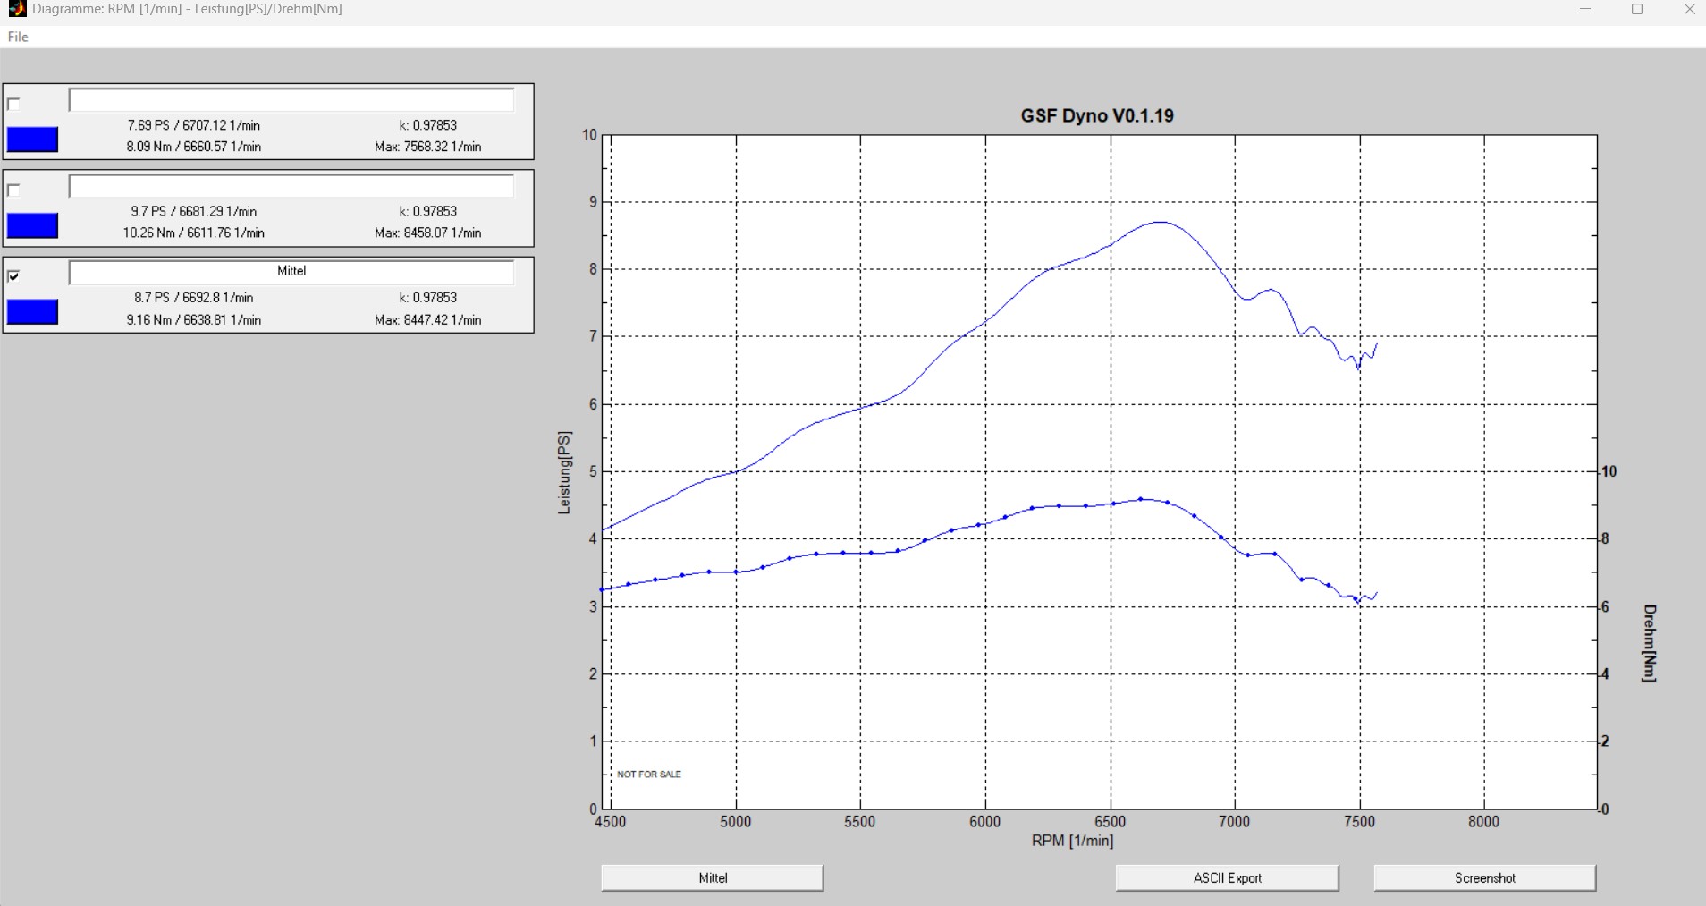1706x906 pixels.
Task: Click the name field of the 7.69 PS run
Action: click(291, 100)
